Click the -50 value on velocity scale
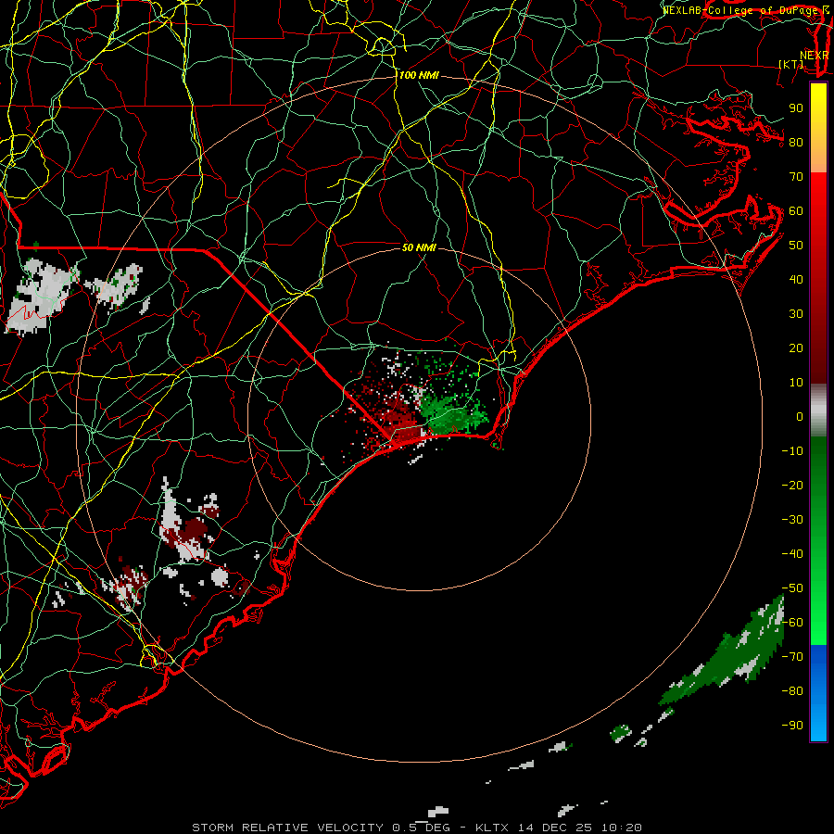This screenshot has height=834, width=834. pyautogui.click(x=792, y=588)
